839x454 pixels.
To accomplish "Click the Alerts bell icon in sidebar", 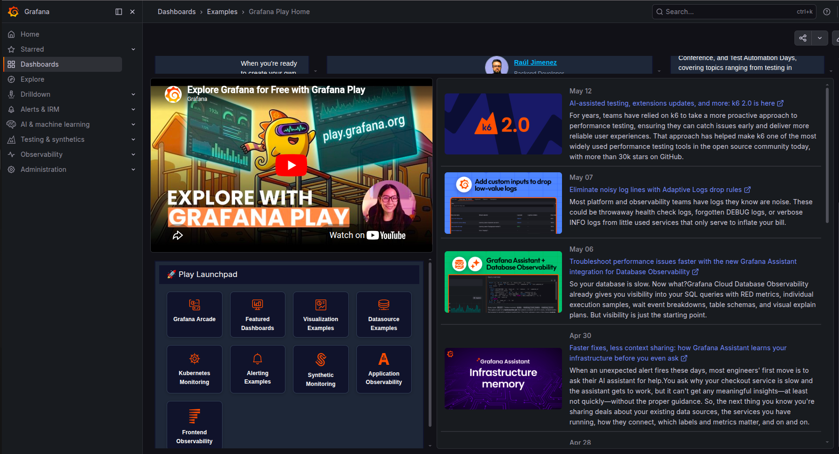I will (x=11, y=109).
